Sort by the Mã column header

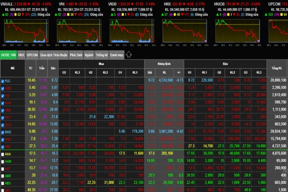coord(12,68)
